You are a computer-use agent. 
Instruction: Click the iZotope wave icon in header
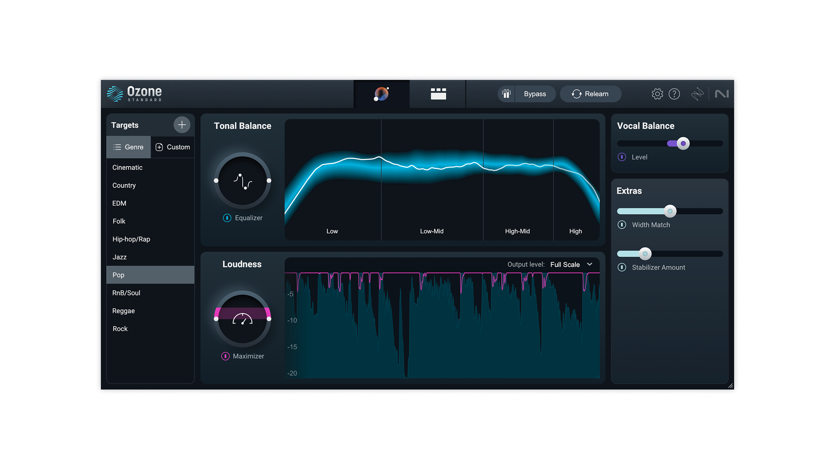point(697,94)
